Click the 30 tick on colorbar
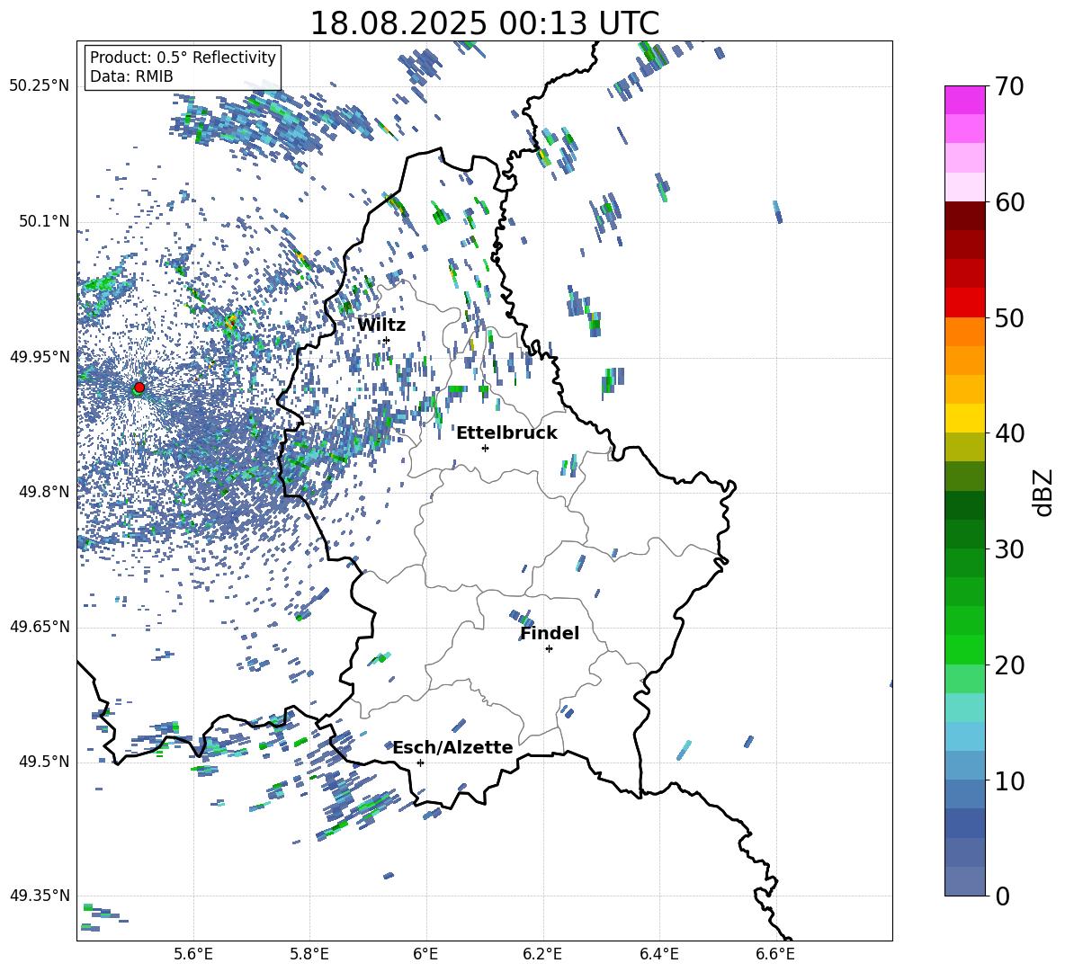This screenshot has width=1065, height=972. (1008, 549)
